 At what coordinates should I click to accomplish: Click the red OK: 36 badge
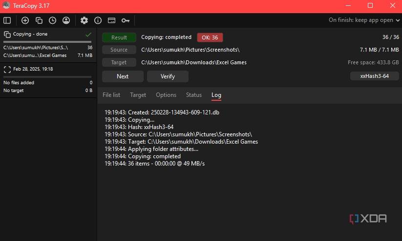click(210, 37)
